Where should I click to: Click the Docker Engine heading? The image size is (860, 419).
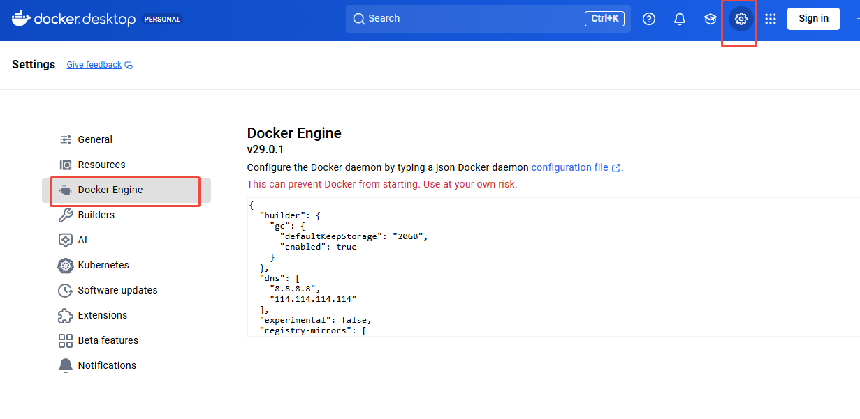pos(294,133)
